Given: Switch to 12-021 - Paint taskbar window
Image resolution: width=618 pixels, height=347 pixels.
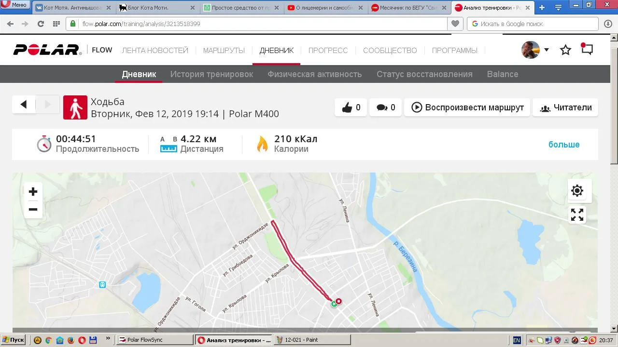Looking at the screenshot, I should (312, 340).
